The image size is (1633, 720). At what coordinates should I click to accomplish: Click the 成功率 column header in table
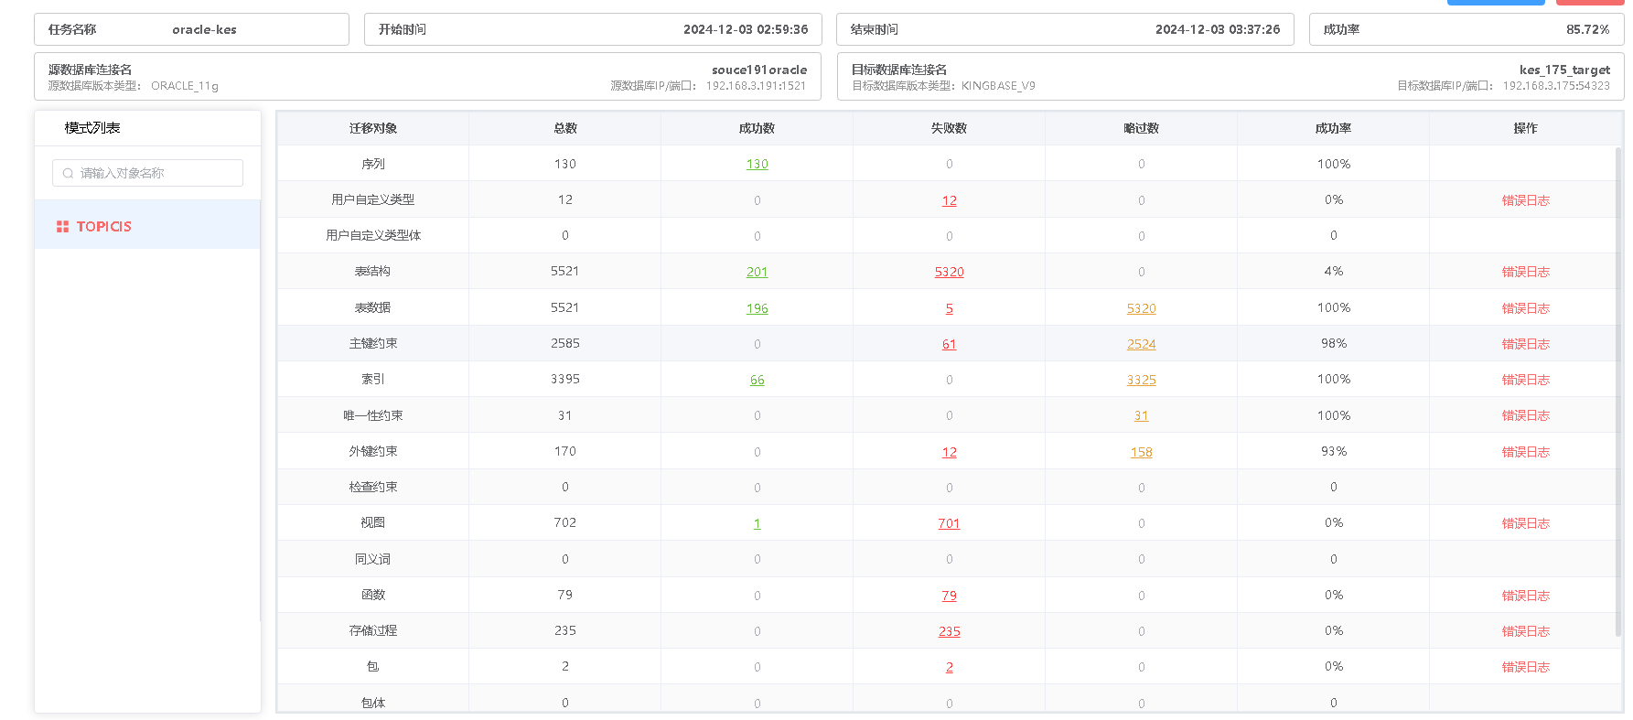1333,128
